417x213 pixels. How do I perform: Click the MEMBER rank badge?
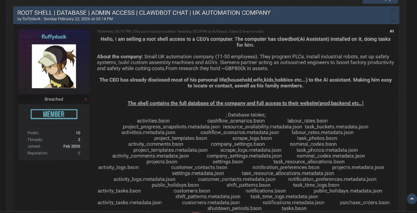tap(54, 114)
